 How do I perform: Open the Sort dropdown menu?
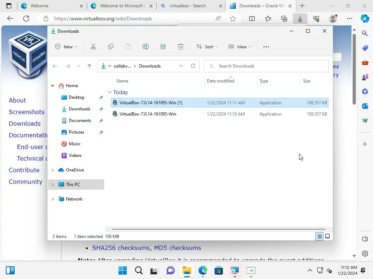[x=207, y=47]
